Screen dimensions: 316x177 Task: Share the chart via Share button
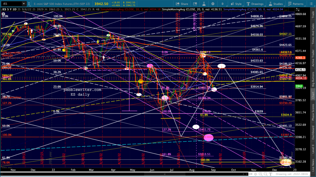(182, 4)
